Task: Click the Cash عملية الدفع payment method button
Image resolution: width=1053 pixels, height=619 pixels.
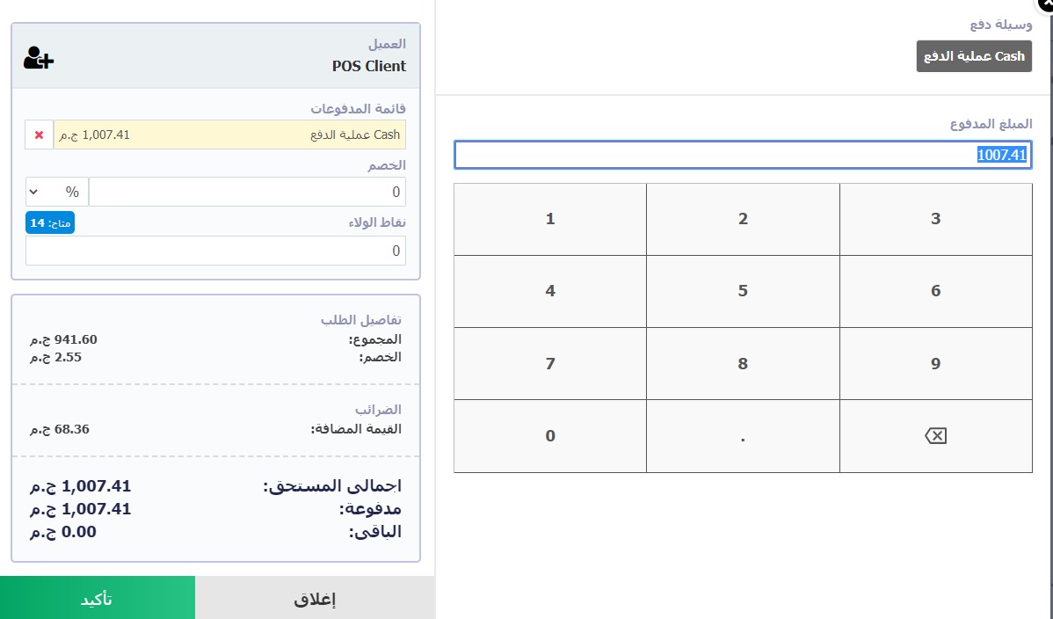Action: coord(974,56)
